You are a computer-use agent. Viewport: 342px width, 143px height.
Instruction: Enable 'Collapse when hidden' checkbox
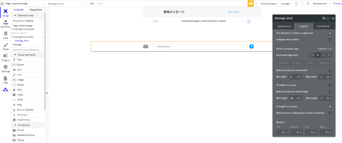(330, 39)
